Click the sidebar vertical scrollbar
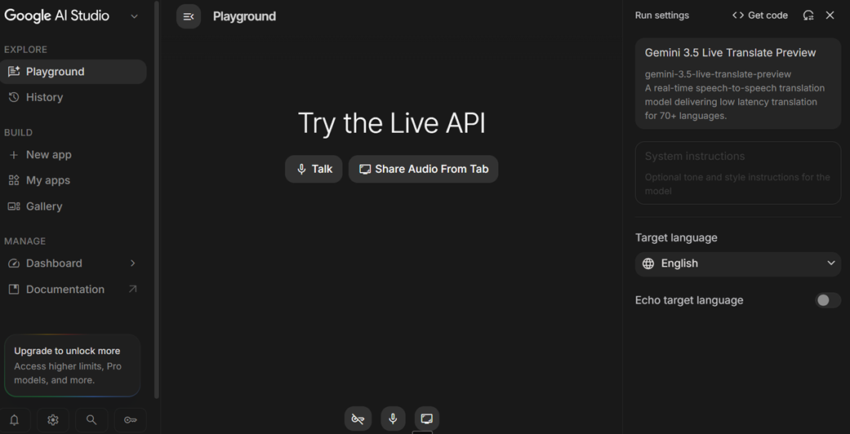 (x=157, y=199)
